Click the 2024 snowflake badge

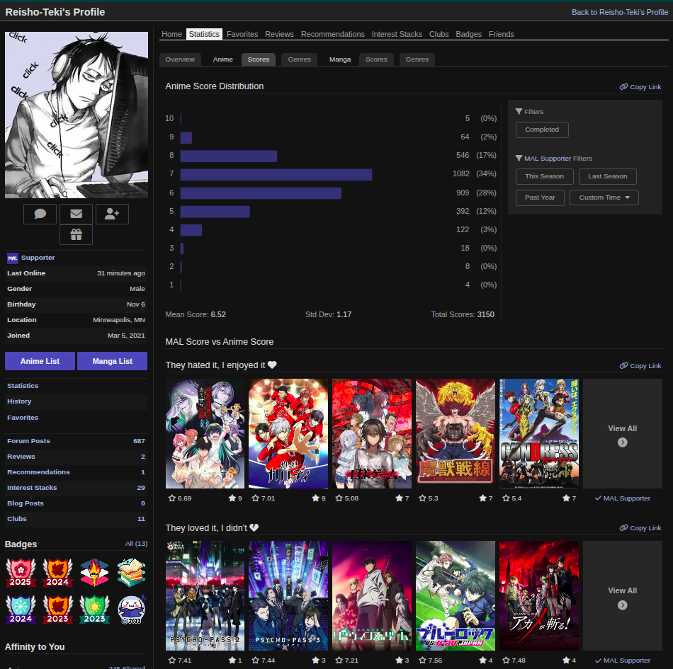tap(21, 609)
